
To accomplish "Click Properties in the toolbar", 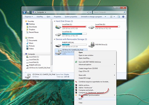I will coord(57,17).
